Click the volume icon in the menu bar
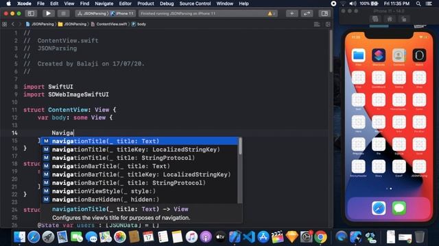This screenshot has width=439, height=246. tap(353, 3)
